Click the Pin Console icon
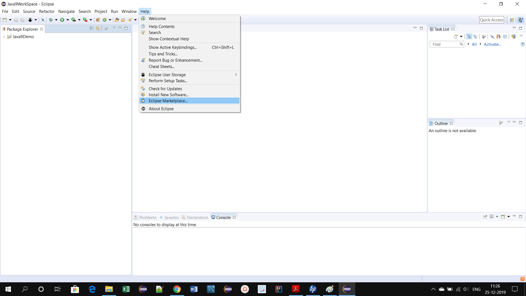526x296 pixels. [x=485, y=217]
